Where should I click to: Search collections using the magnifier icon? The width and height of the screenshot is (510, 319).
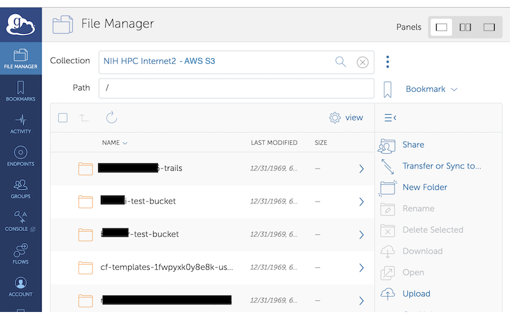pyautogui.click(x=340, y=61)
